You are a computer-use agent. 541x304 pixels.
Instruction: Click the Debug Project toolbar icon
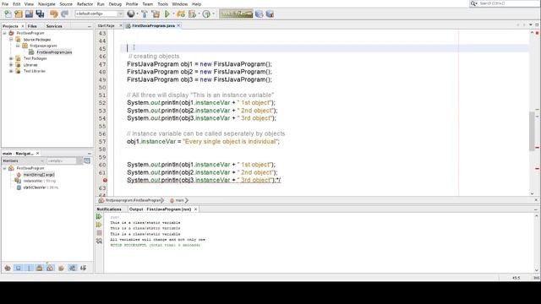click(181, 14)
